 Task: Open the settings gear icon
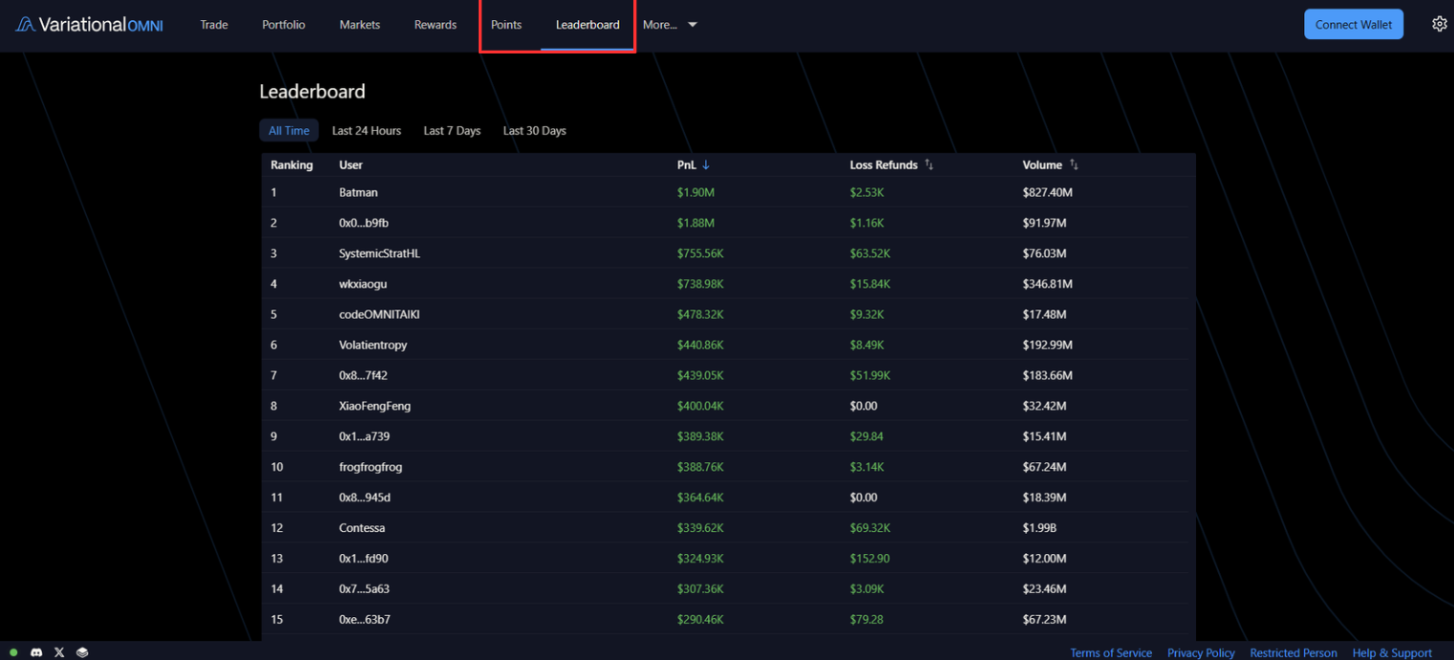1440,24
